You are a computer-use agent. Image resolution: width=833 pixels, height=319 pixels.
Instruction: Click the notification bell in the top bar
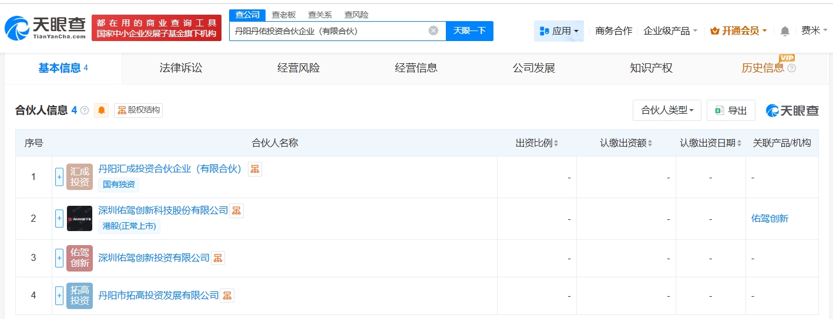[x=785, y=31]
